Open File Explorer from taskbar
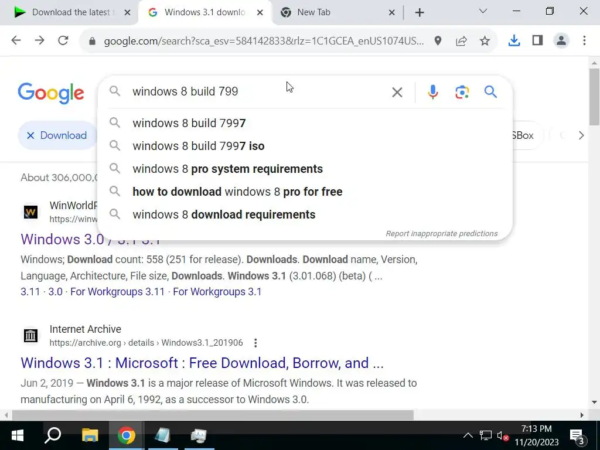 pos(90,435)
